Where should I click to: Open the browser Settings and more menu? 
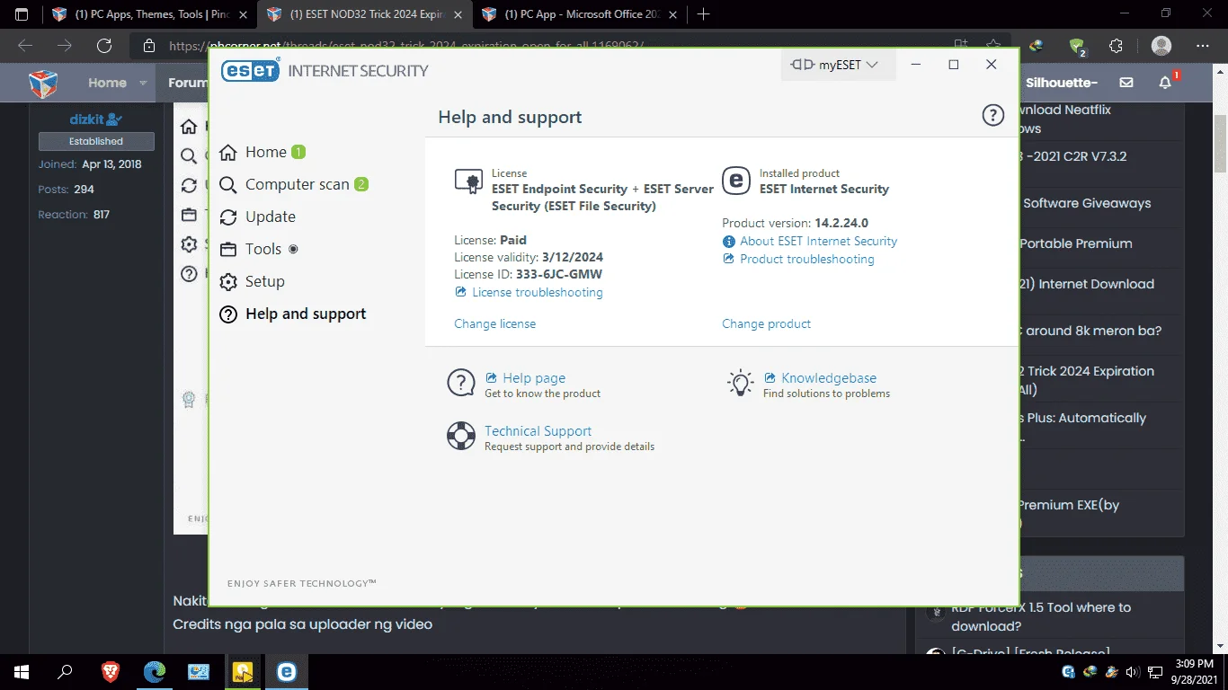click(1203, 46)
